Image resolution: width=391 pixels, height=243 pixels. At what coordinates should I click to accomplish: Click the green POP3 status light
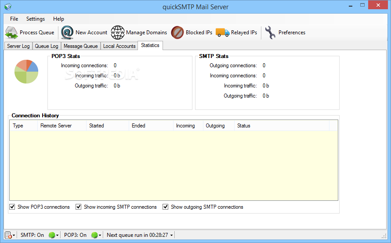(x=94, y=235)
